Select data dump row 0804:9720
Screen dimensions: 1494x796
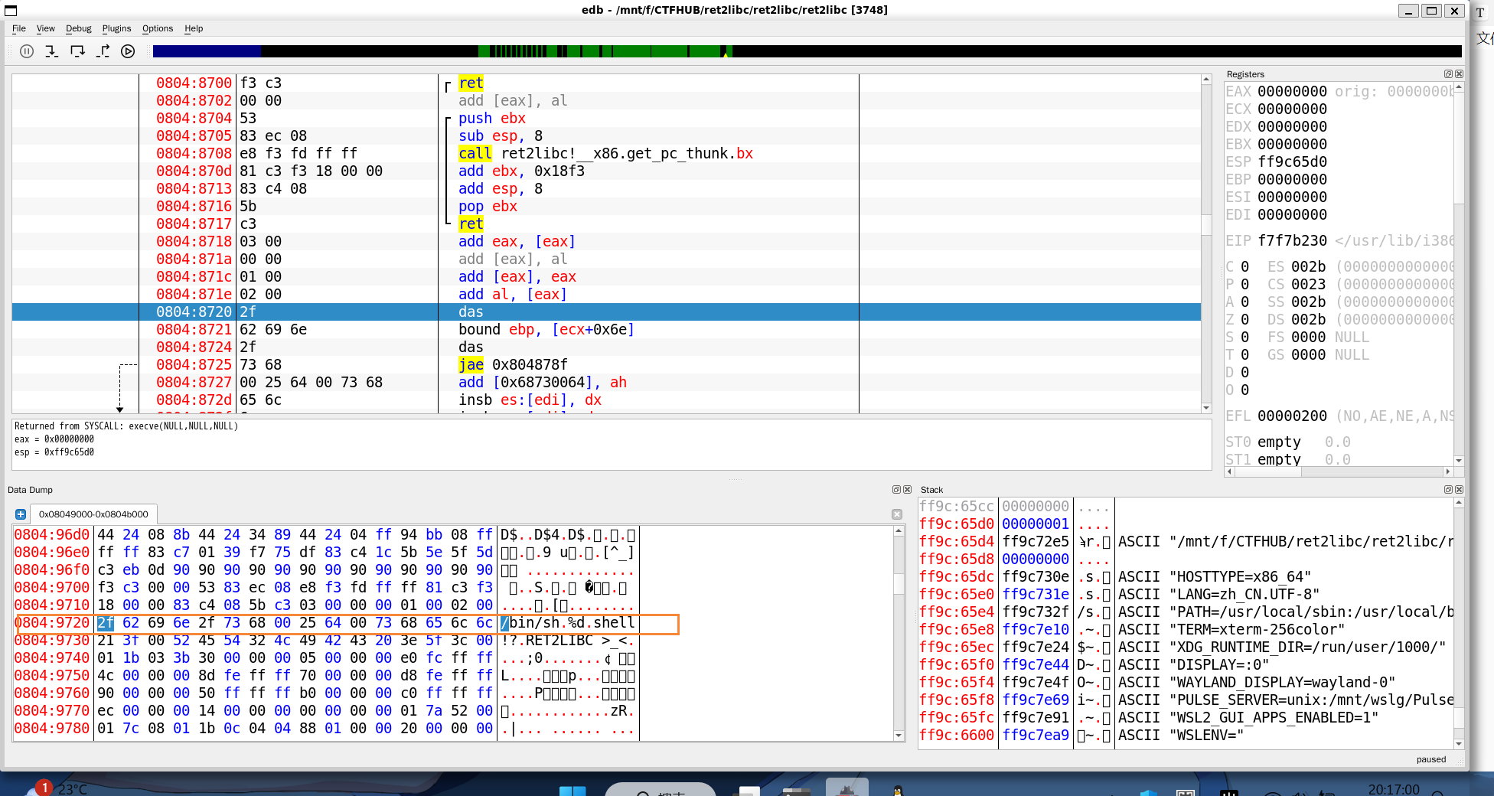(x=325, y=622)
